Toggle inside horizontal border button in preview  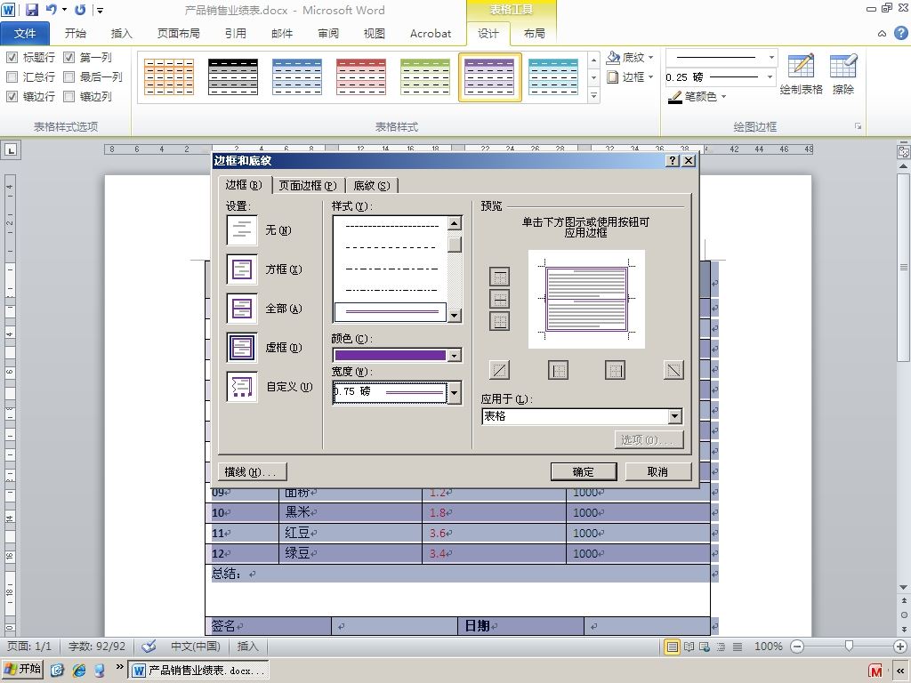pos(499,299)
